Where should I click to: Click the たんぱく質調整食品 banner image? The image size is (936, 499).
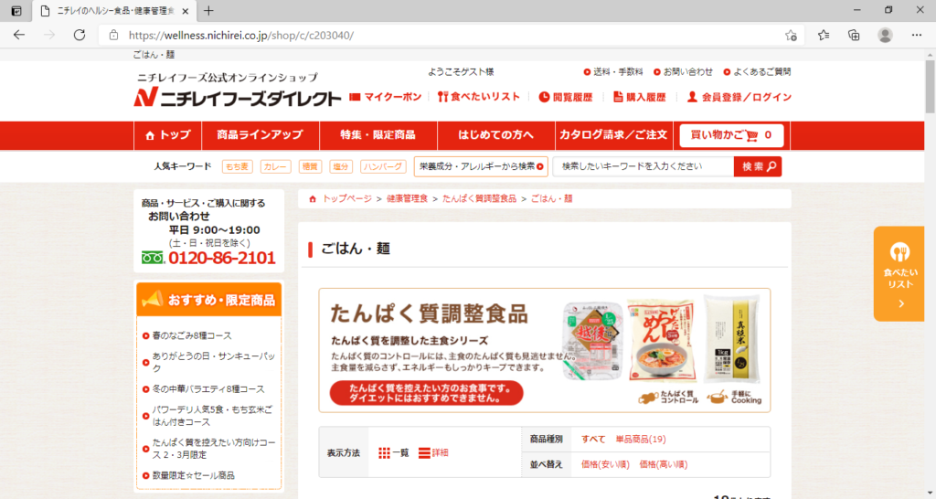click(545, 350)
